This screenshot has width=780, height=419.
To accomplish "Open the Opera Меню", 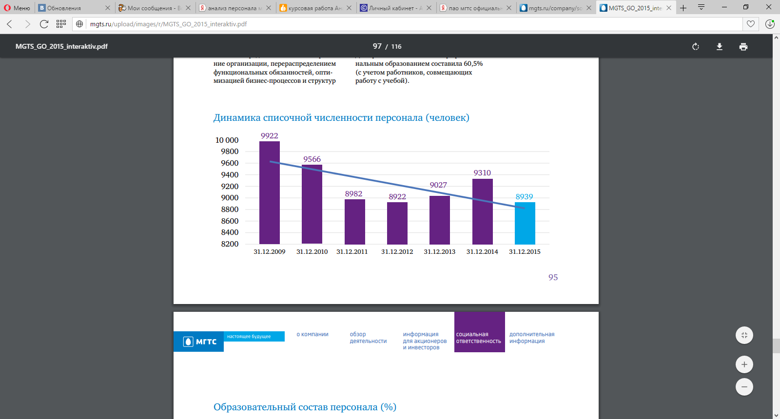I will point(18,8).
